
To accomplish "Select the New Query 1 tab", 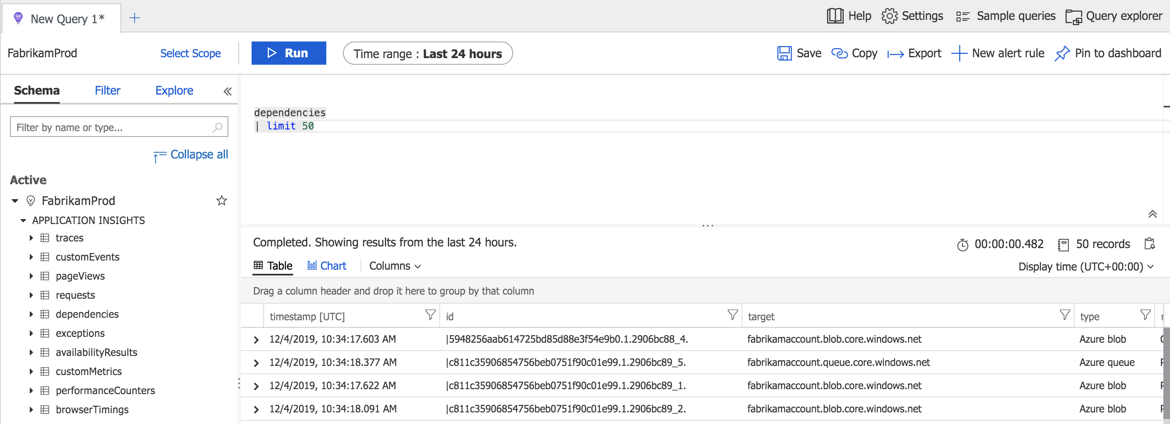I will [x=61, y=19].
